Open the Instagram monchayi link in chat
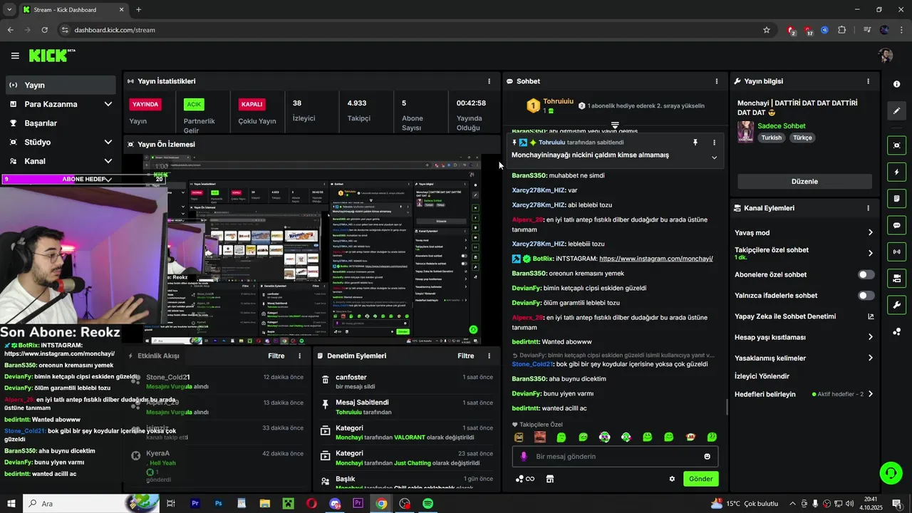This screenshot has height=513, width=912. [x=656, y=259]
